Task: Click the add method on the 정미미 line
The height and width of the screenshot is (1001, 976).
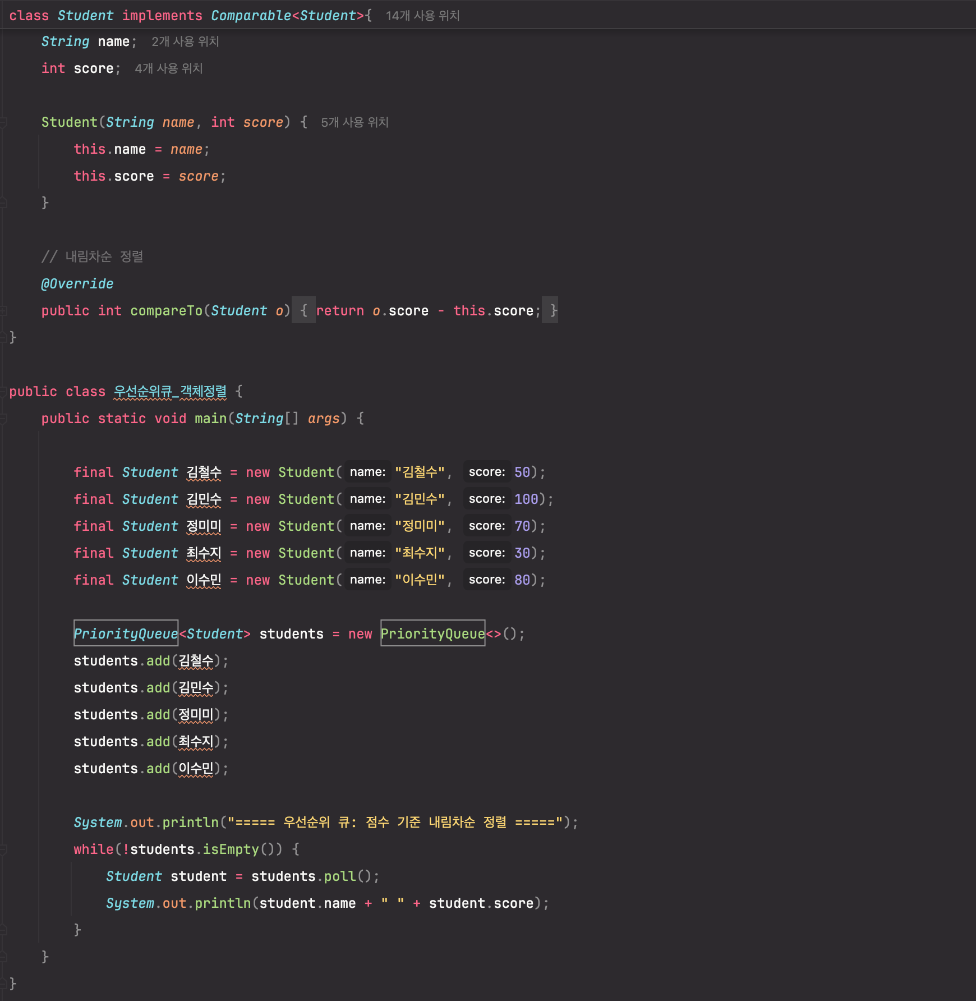Action: click(x=158, y=715)
